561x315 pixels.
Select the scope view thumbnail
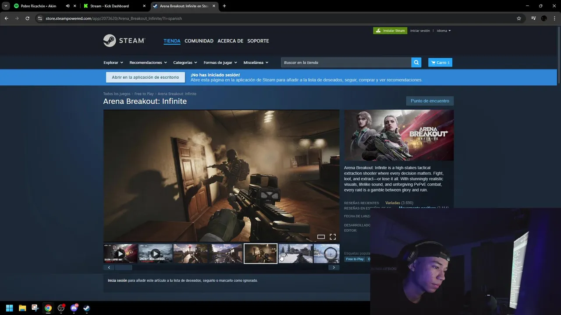(327, 254)
